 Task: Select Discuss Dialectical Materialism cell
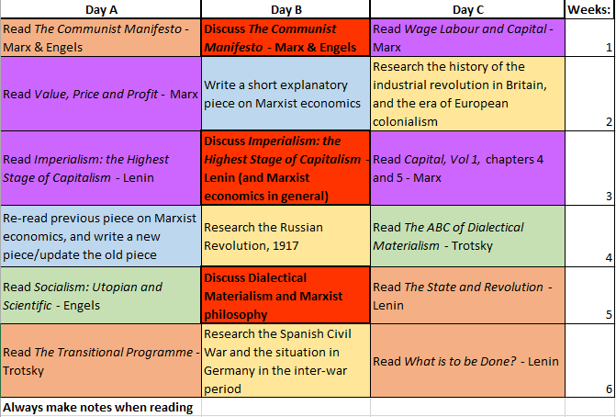(x=286, y=296)
